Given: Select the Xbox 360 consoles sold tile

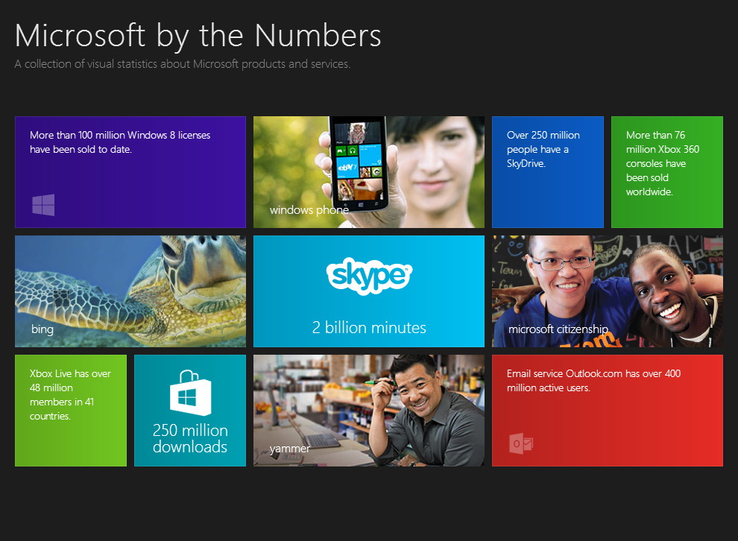Looking at the screenshot, I should (x=667, y=172).
